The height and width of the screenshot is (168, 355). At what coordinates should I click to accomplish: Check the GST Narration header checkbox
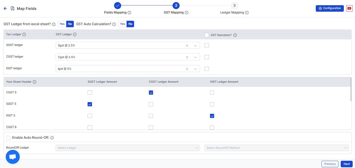(207, 35)
